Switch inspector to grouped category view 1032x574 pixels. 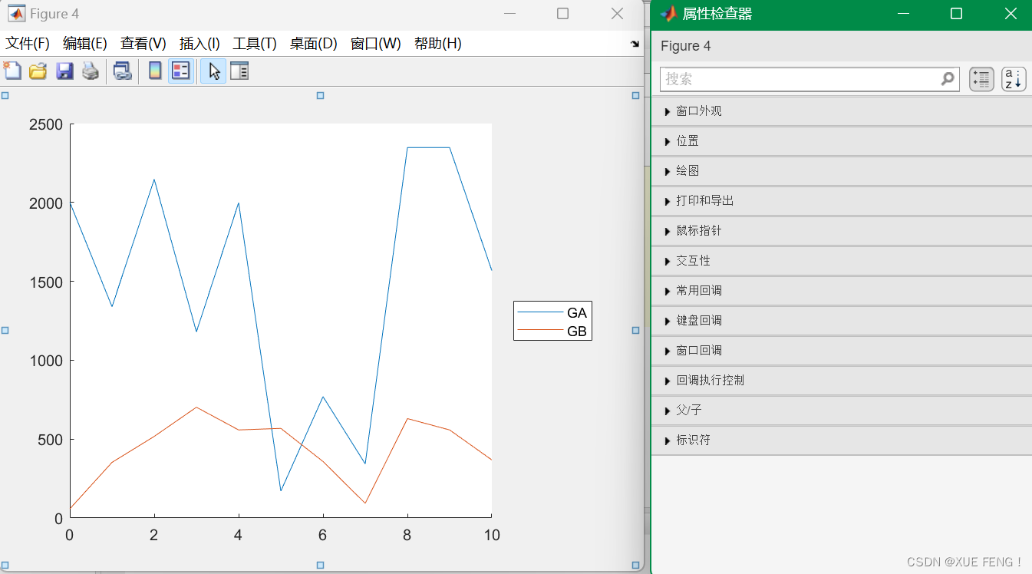[981, 79]
